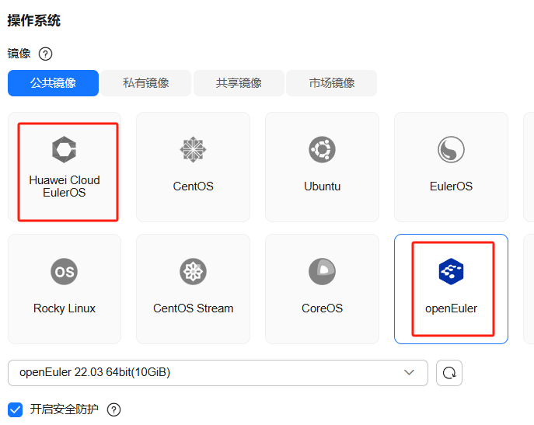Image resolution: width=534 pixels, height=425 pixels.
Task: Open the 市场镜像 tab
Action: pos(332,83)
